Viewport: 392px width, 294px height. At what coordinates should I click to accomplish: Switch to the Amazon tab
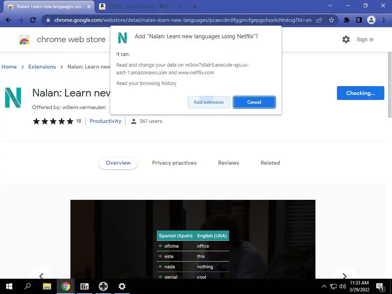[x=141, y=7]
